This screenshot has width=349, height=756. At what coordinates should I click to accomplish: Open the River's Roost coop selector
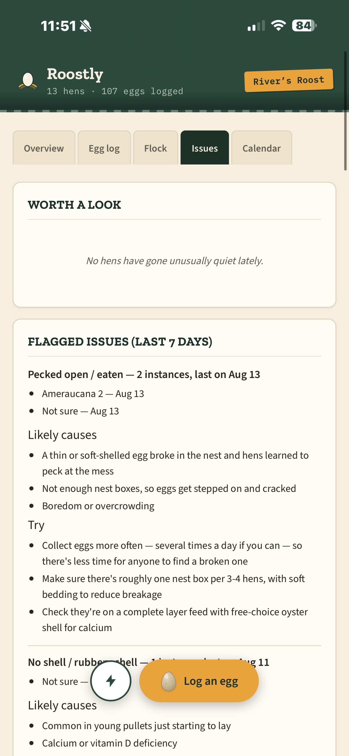pyautogui.click(x=289, y=80)
